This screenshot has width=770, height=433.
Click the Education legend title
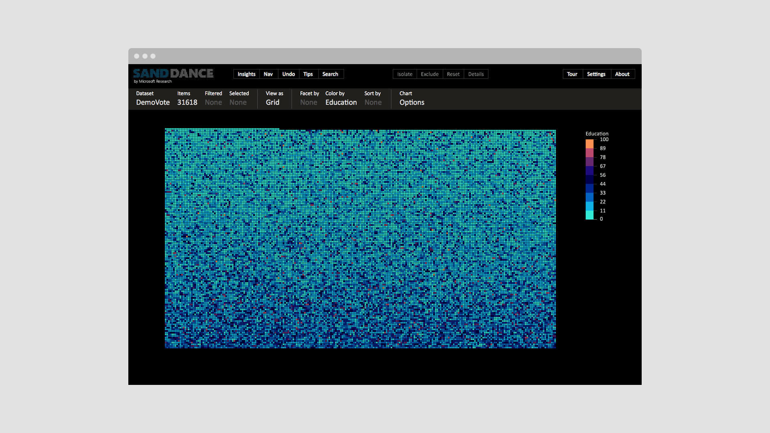(x=597, y=134)
